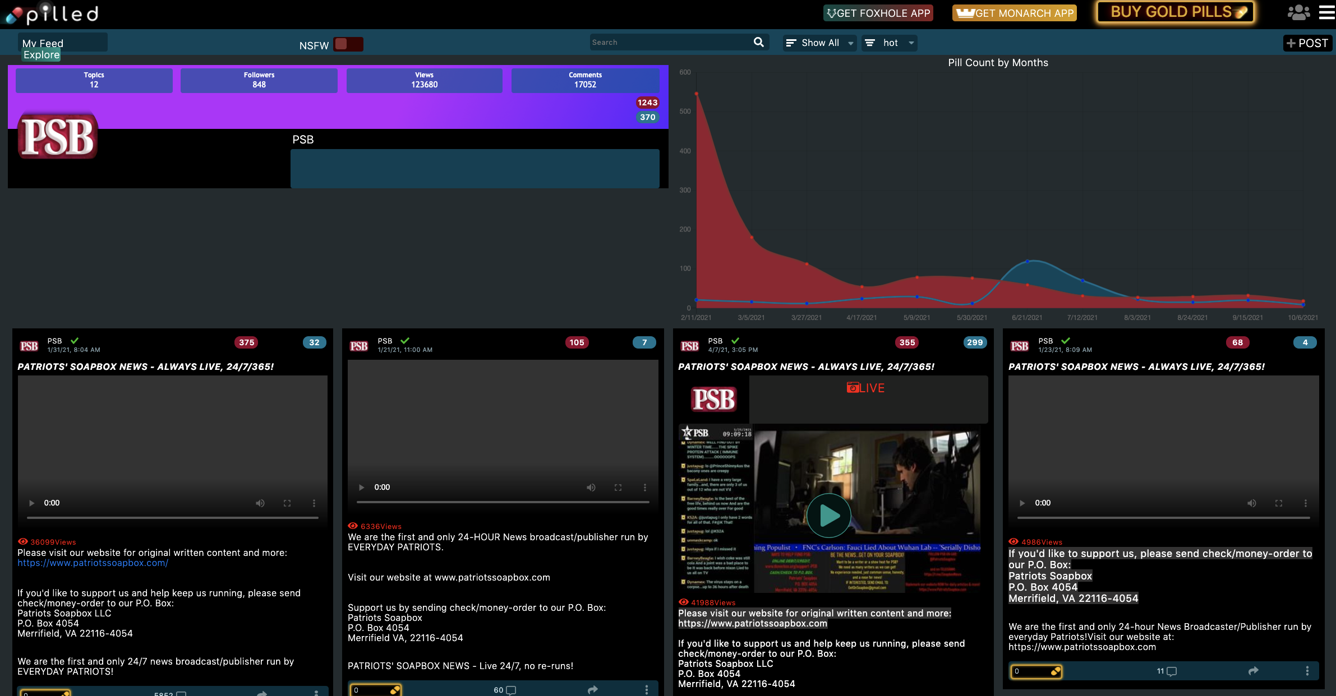Open the hamburger menu icon
The height and width of the screenshot is (696, 1336).
tap(1326, 12)
